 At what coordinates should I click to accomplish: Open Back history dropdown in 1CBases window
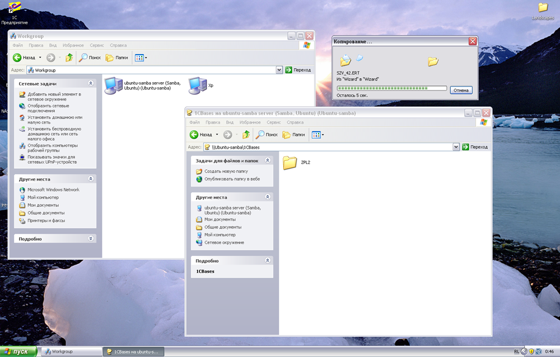pyautogui.click(x=217, y=134)
